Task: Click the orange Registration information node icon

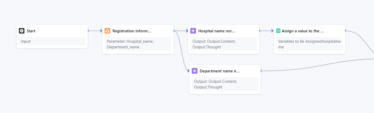Action: coord(107,31)
